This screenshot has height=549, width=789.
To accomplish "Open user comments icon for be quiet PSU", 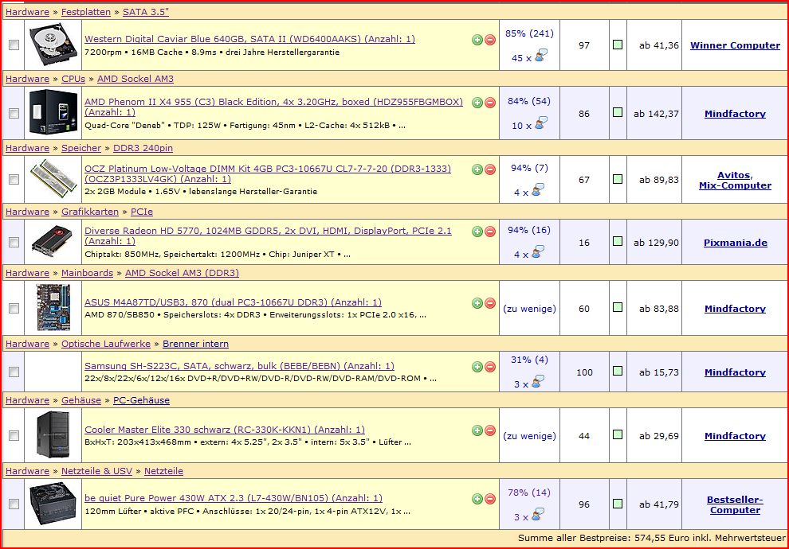I will (x=538, y=514).
